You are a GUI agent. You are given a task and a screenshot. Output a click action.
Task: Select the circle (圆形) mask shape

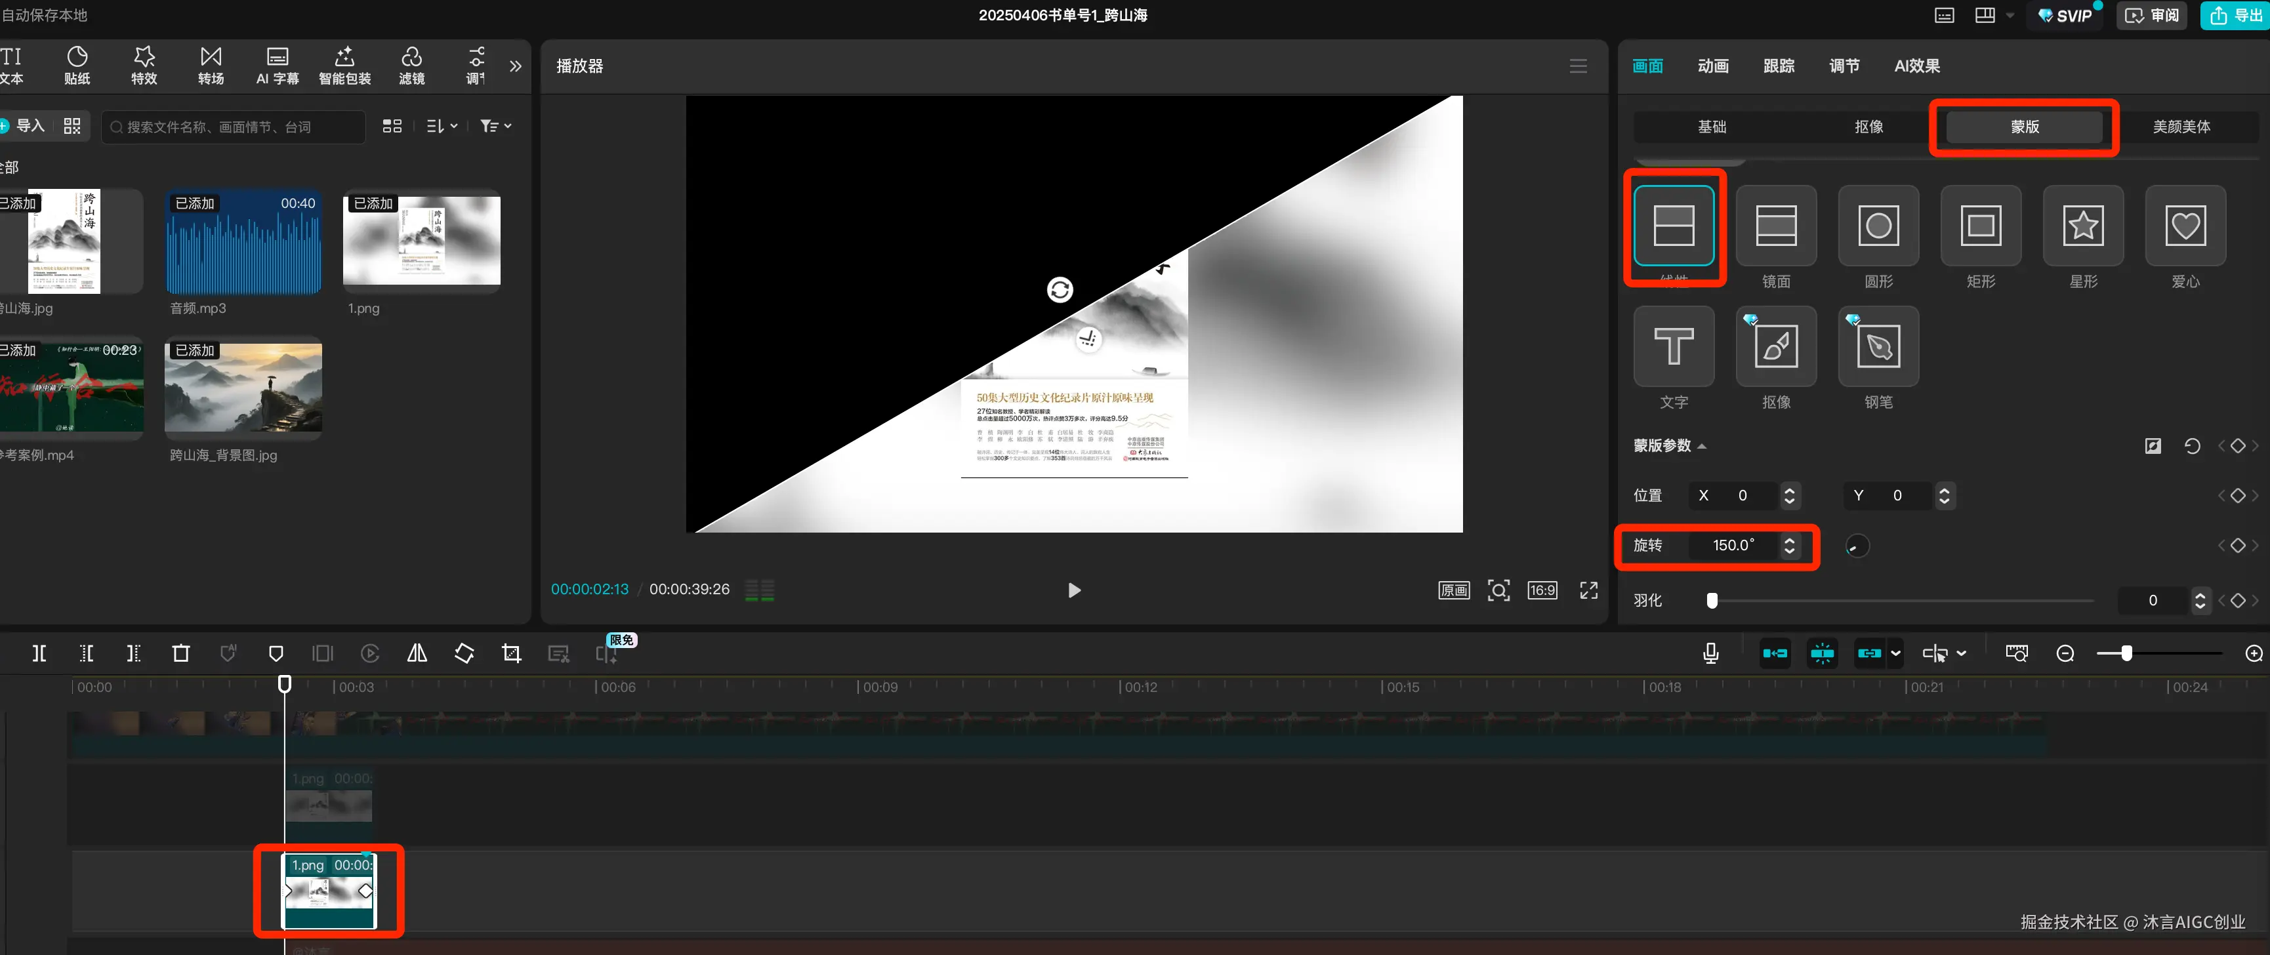tap(1878, 226)
